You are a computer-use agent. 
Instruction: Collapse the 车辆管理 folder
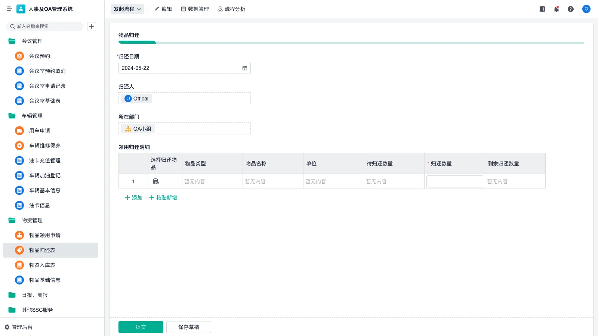(12, 116)
